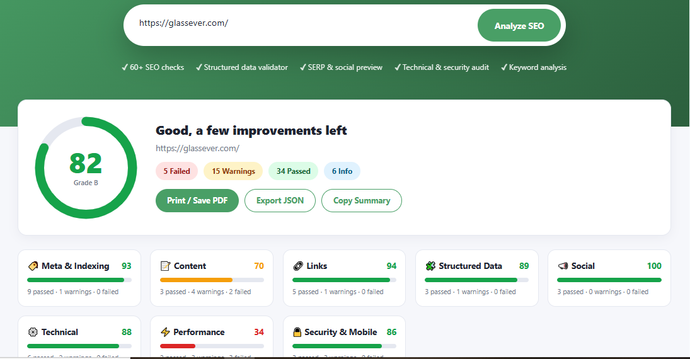Click the Security & Mobile score 86

click(x=391, y=332)
